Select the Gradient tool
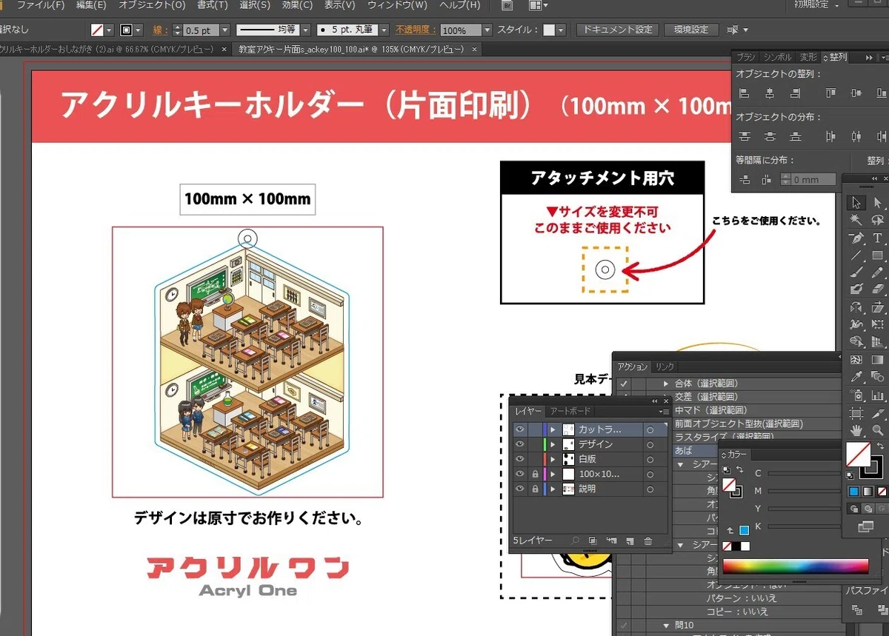Screen dimensions: 889x636 click(878, 360)
